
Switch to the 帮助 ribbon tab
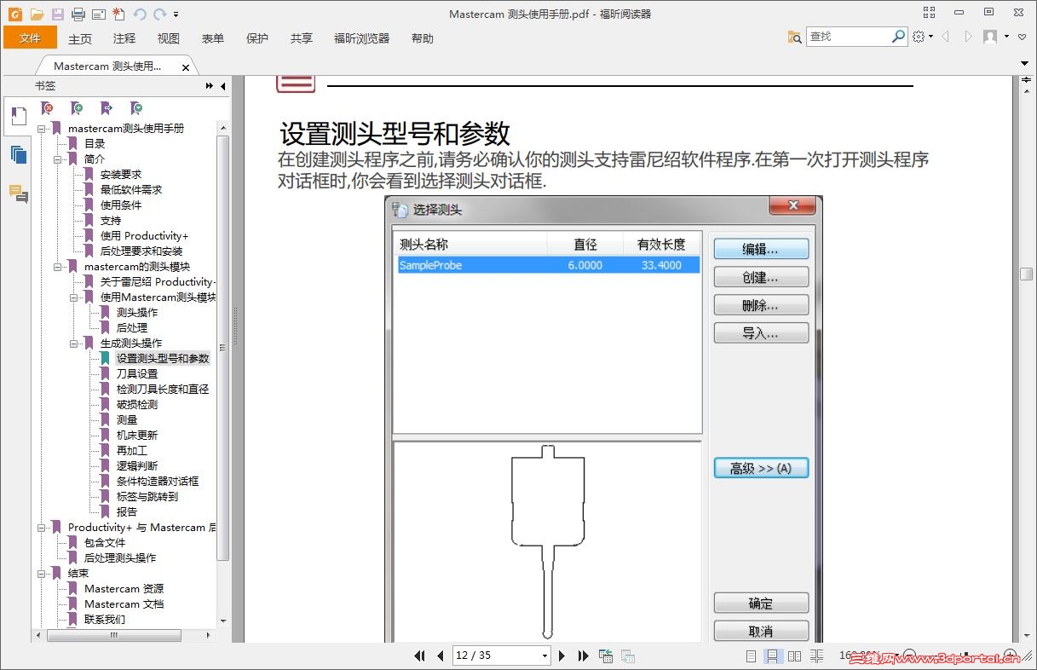pyautogui.click(x=423, y=38)
